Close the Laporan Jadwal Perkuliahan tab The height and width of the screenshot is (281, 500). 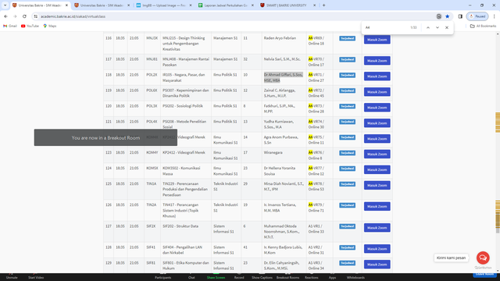pos(252,5)
